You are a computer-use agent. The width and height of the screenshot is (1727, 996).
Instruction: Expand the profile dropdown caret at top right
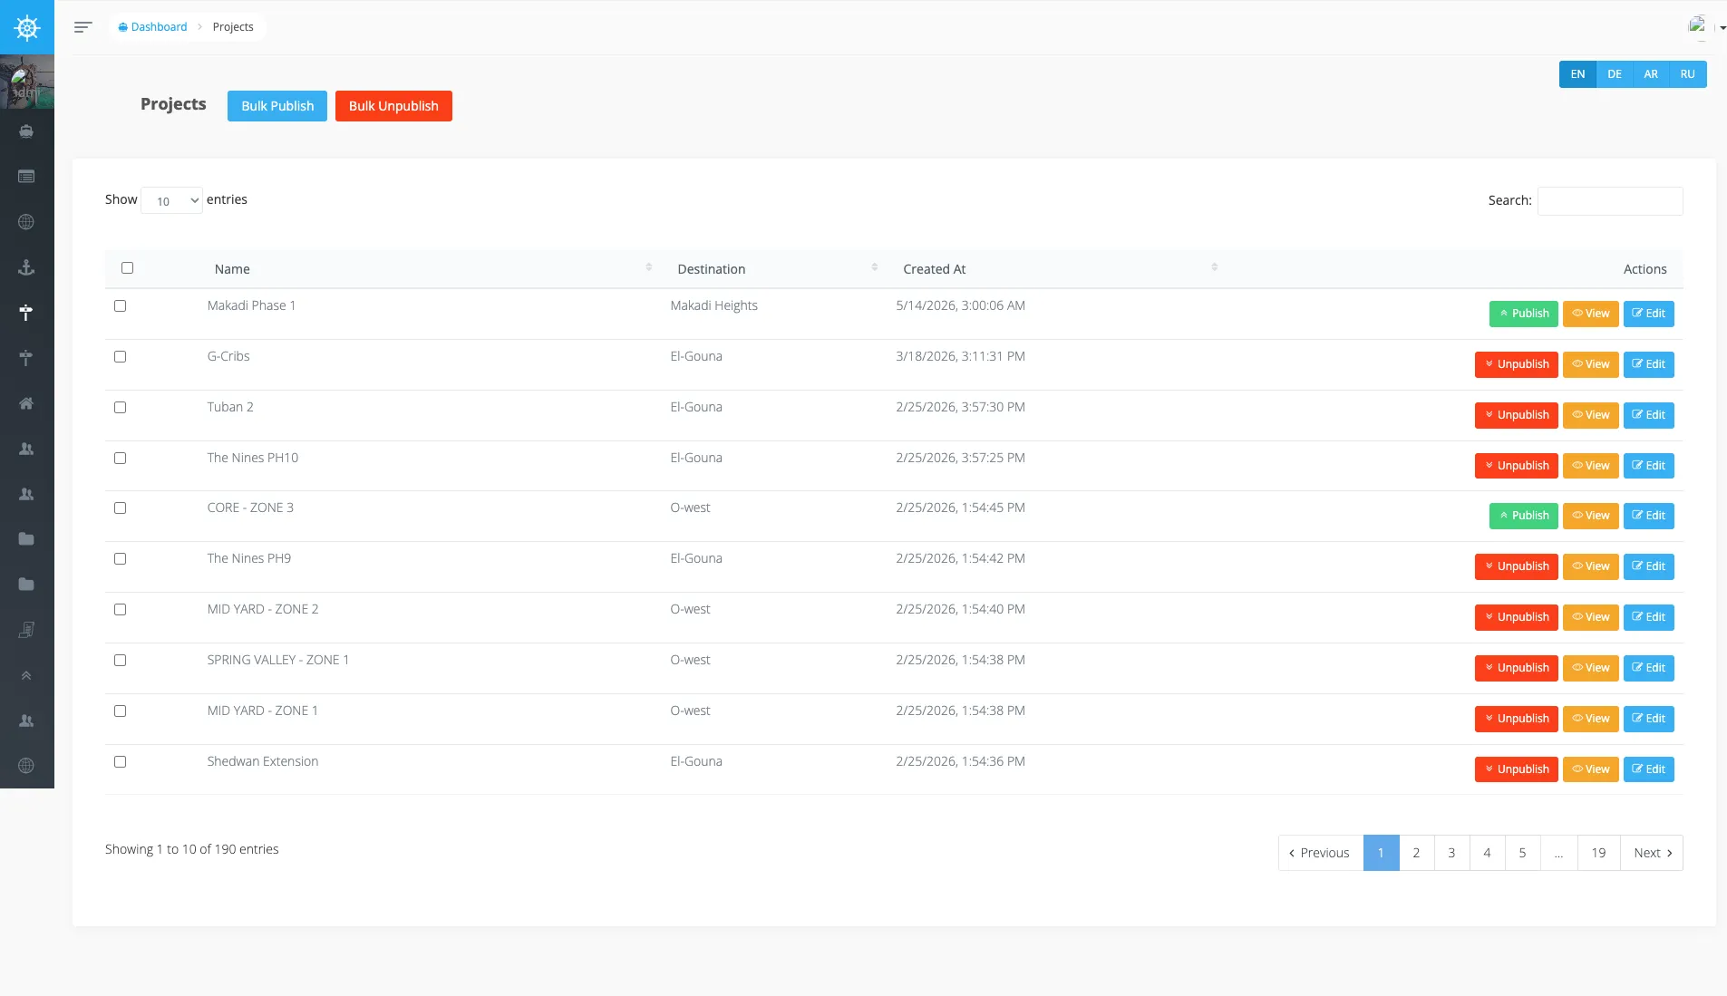click(x=1723, y=28)
